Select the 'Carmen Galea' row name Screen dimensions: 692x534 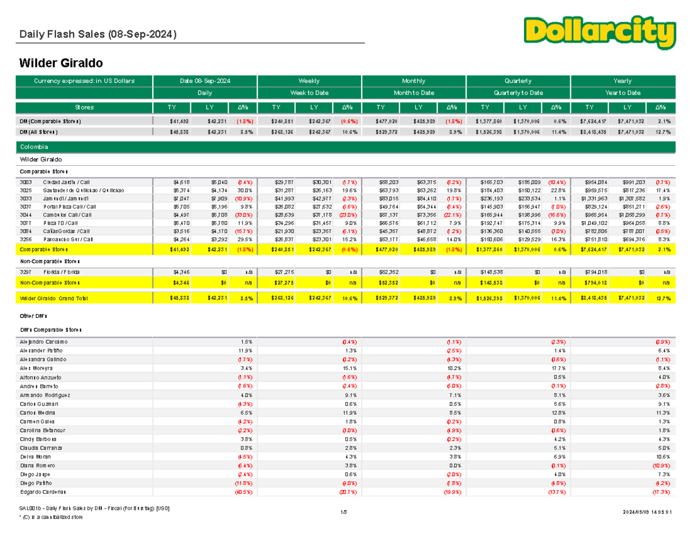(38, 421)
